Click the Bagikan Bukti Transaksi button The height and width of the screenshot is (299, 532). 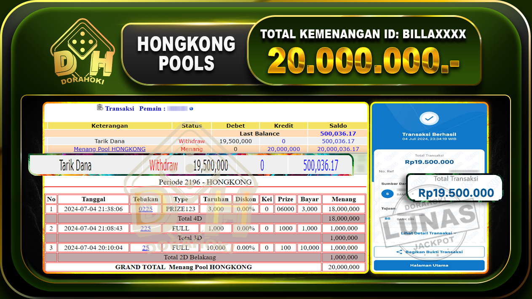click(x=429, y=251)
